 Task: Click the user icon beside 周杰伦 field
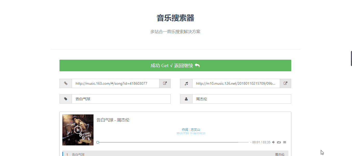186,99
